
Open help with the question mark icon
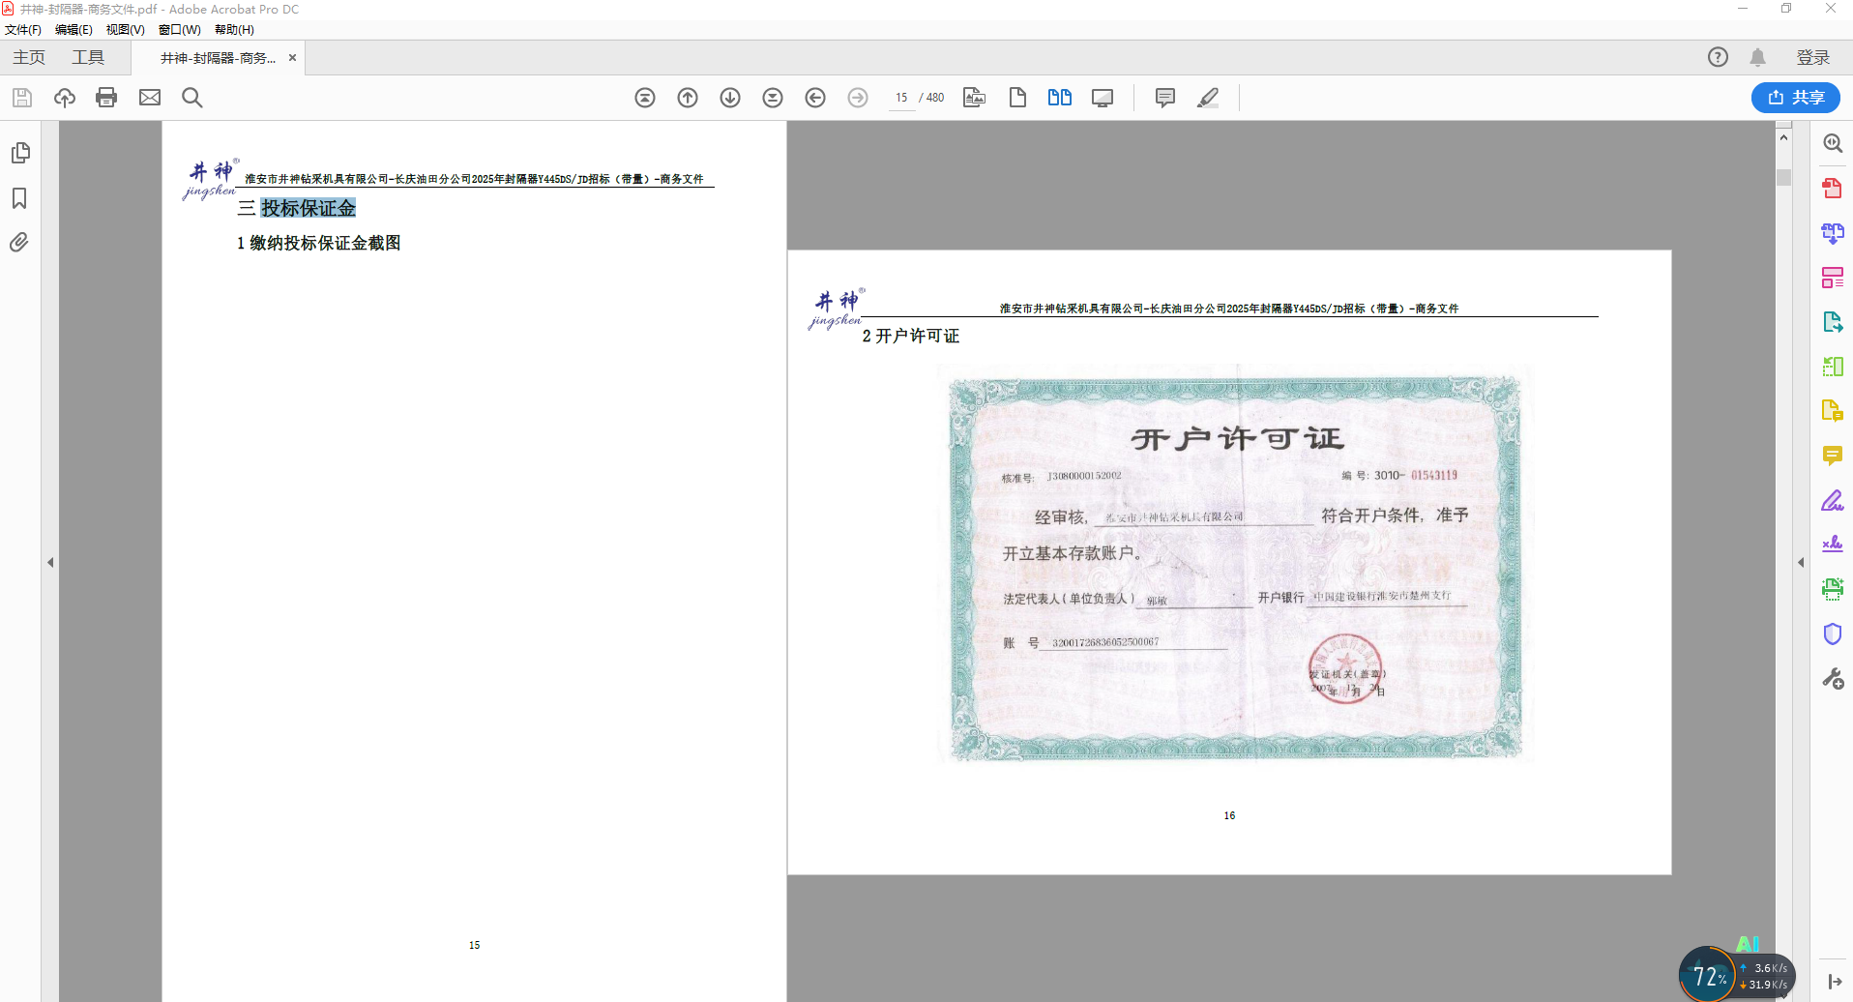pyautogui.click(x=1718, y=57)
